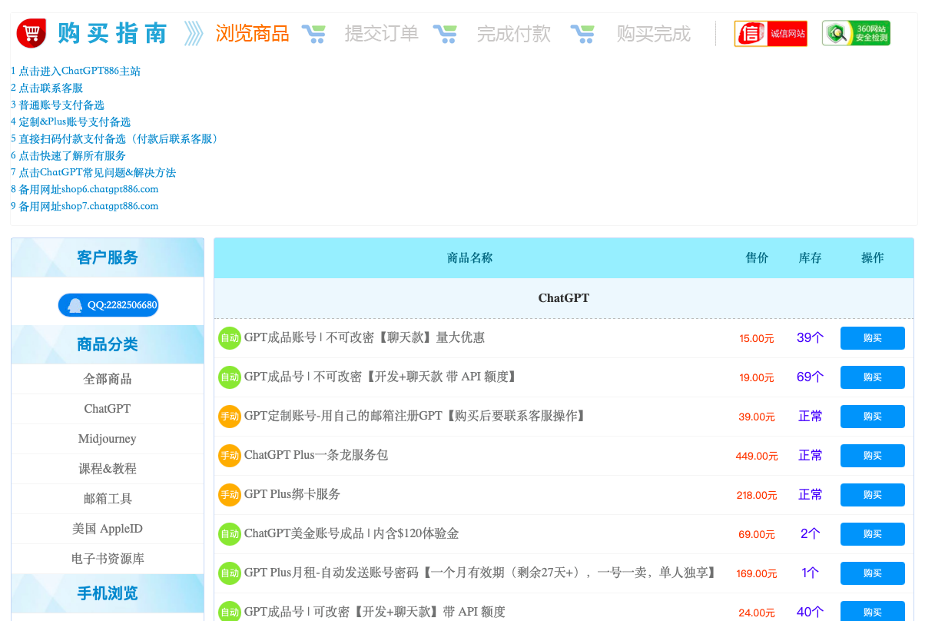The width and height of the screenshot is (945, 621).
Task: Open Midjourney category in sidebar
Action: pyautogui.click(x=107, y=438)
